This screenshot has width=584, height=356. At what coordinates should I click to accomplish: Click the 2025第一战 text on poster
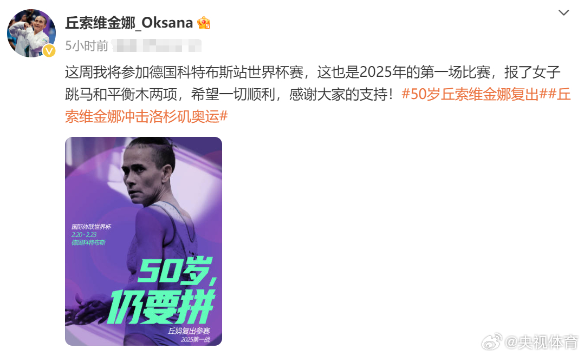[x=195, y=339]
